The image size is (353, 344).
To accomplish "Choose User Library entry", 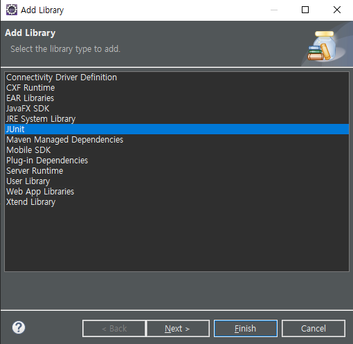I will click(x=176, y=181).
